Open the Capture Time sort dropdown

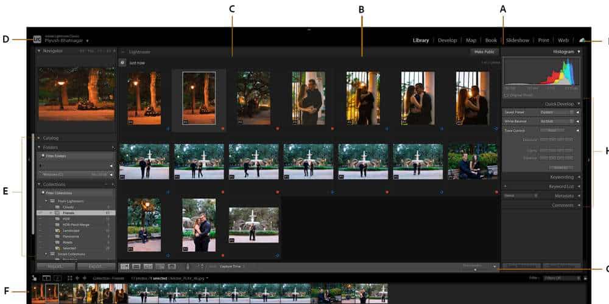point(232,266)
